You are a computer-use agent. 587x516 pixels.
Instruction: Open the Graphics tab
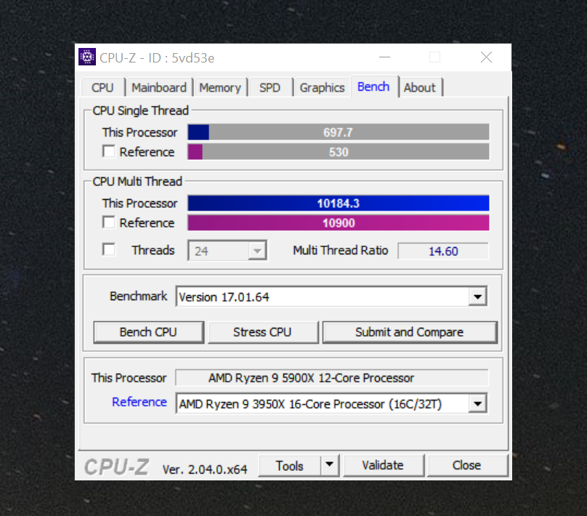click(322, 88)
